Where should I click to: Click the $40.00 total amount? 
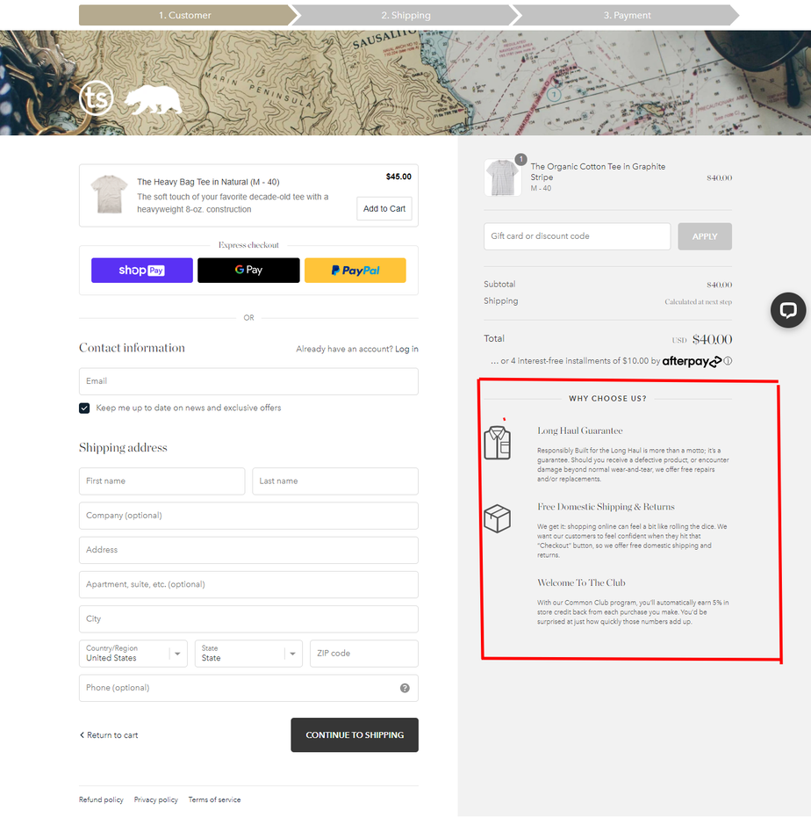pyautogui.click(x=712, y=340)
